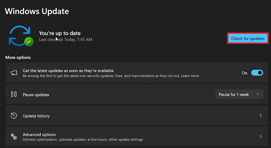Click the green checkmark status badge
The width and height of the screenshot is (271, 148).
click(x=29, y=42)
